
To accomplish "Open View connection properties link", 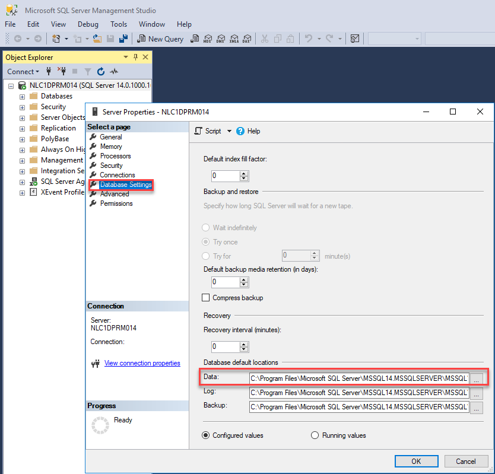I will (142, 363).
